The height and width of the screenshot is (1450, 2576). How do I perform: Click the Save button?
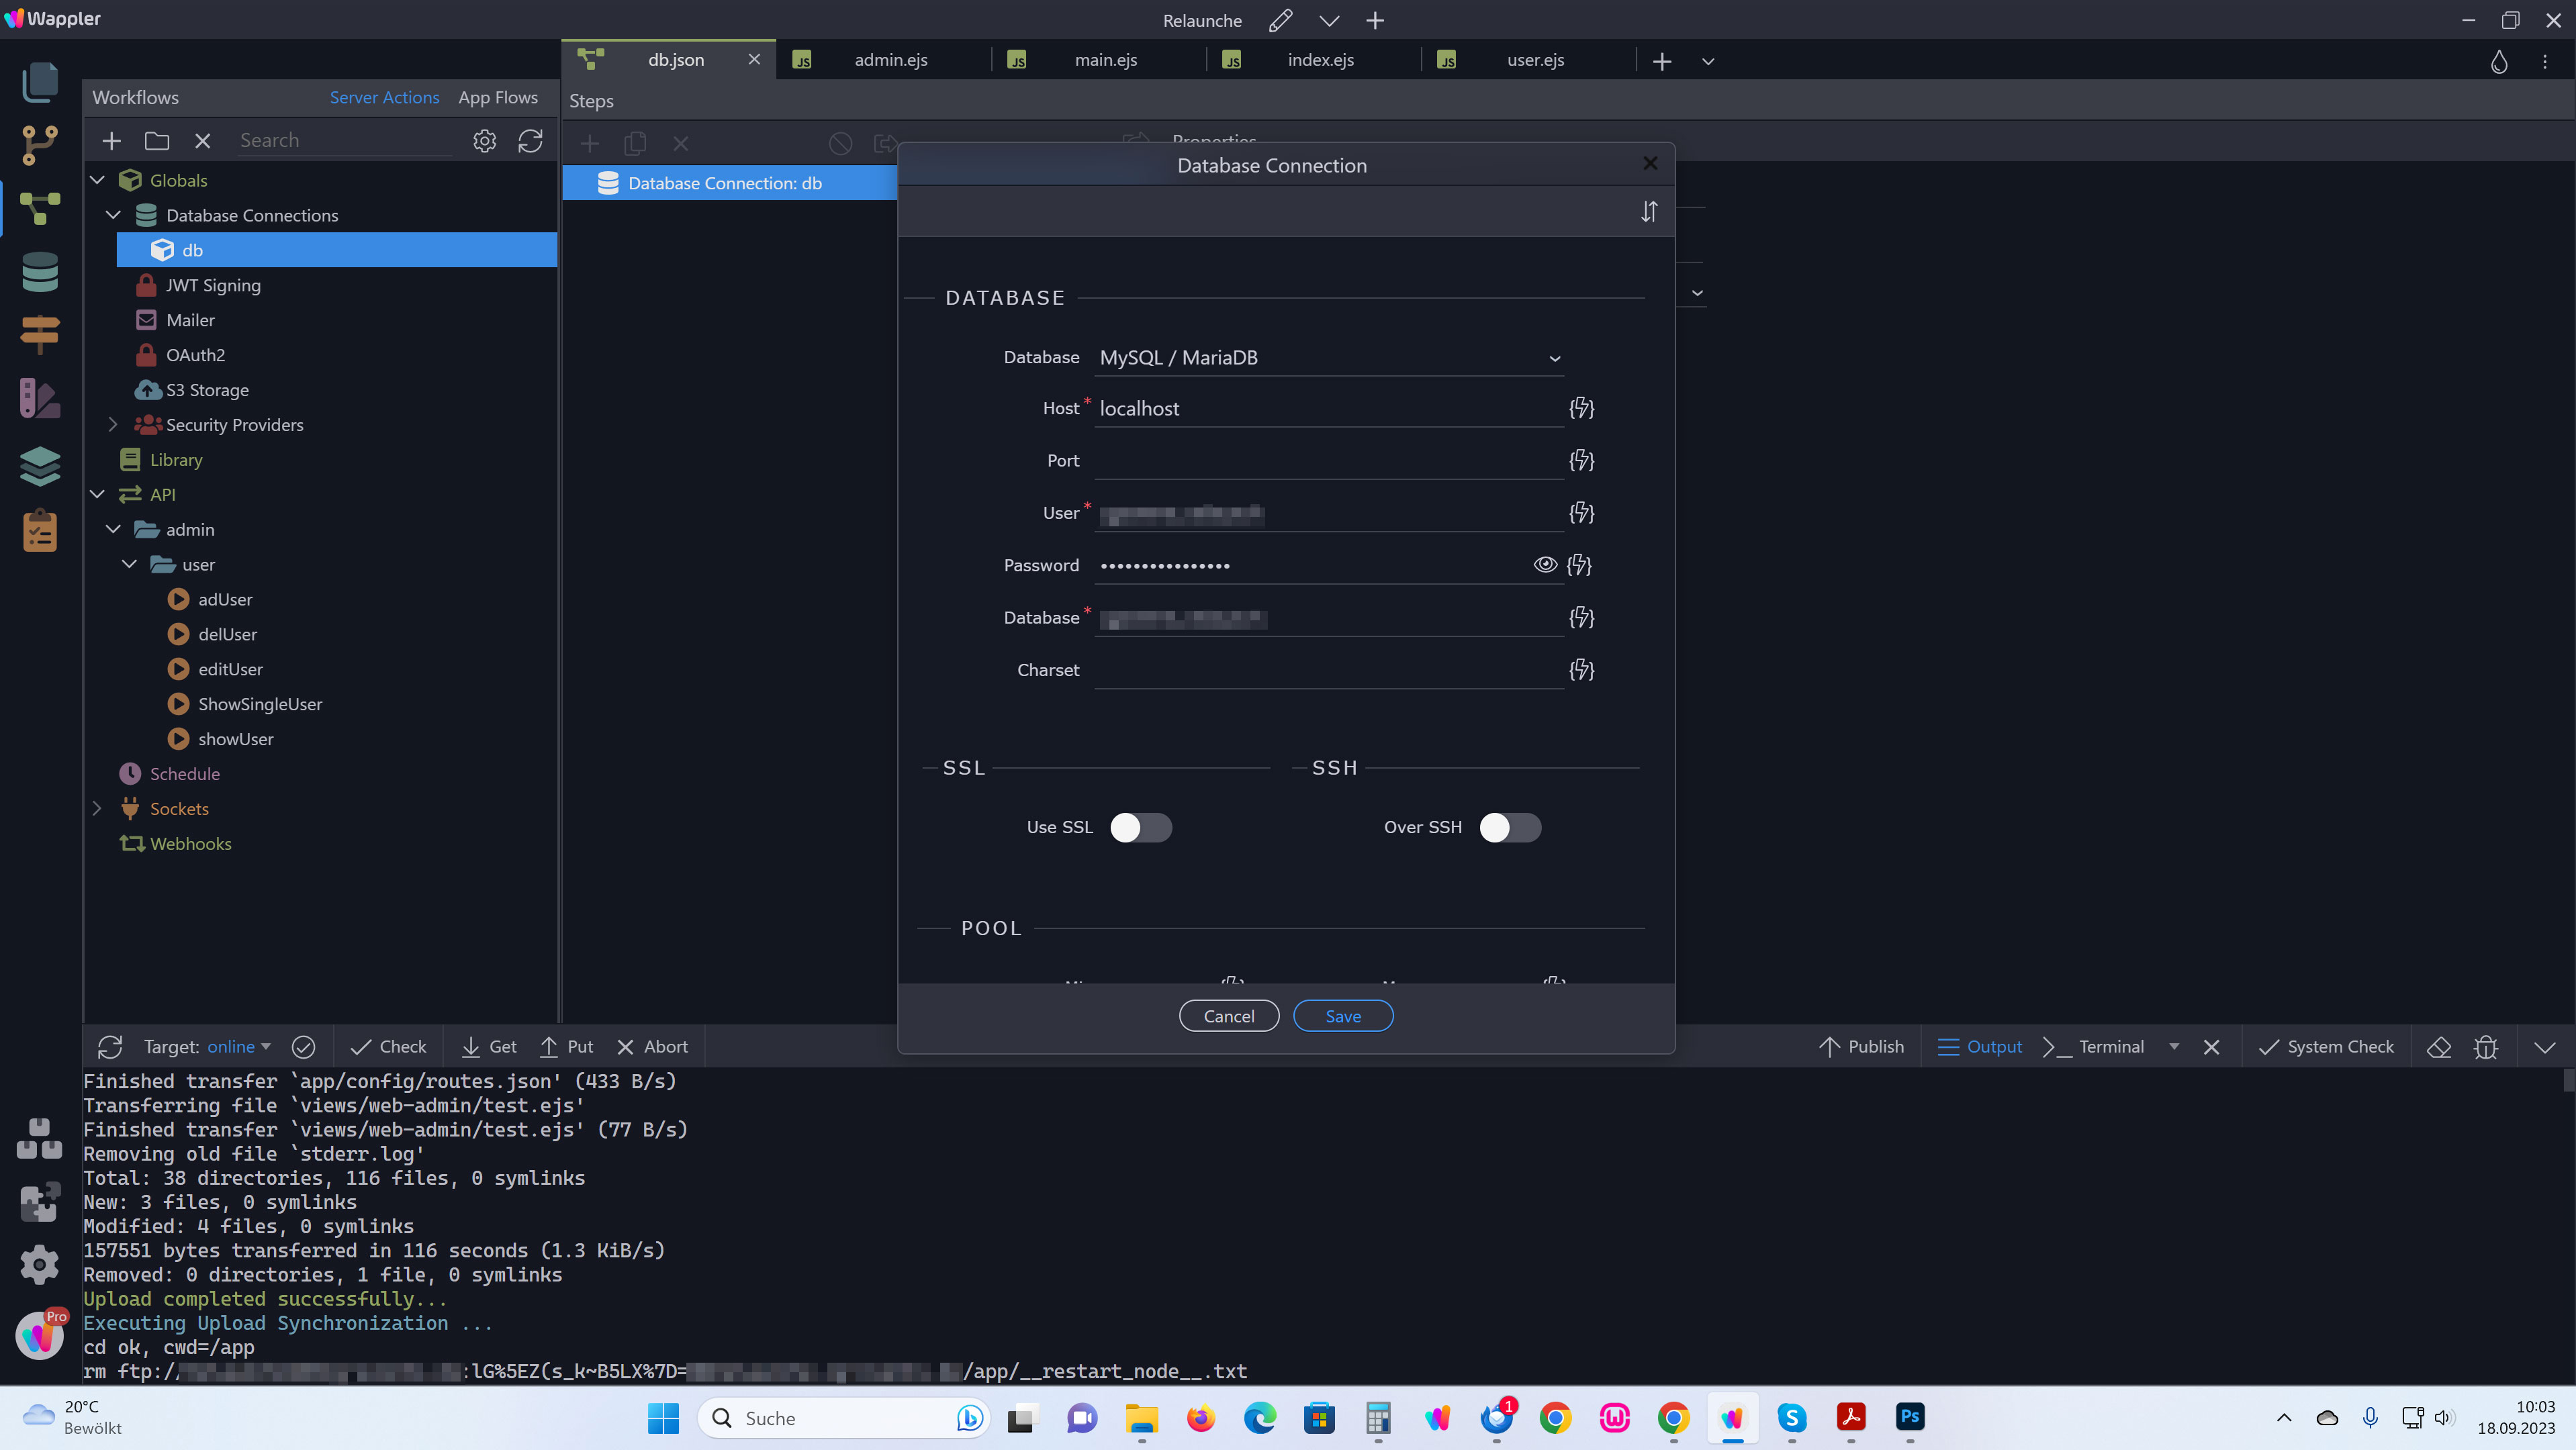1342,1015
